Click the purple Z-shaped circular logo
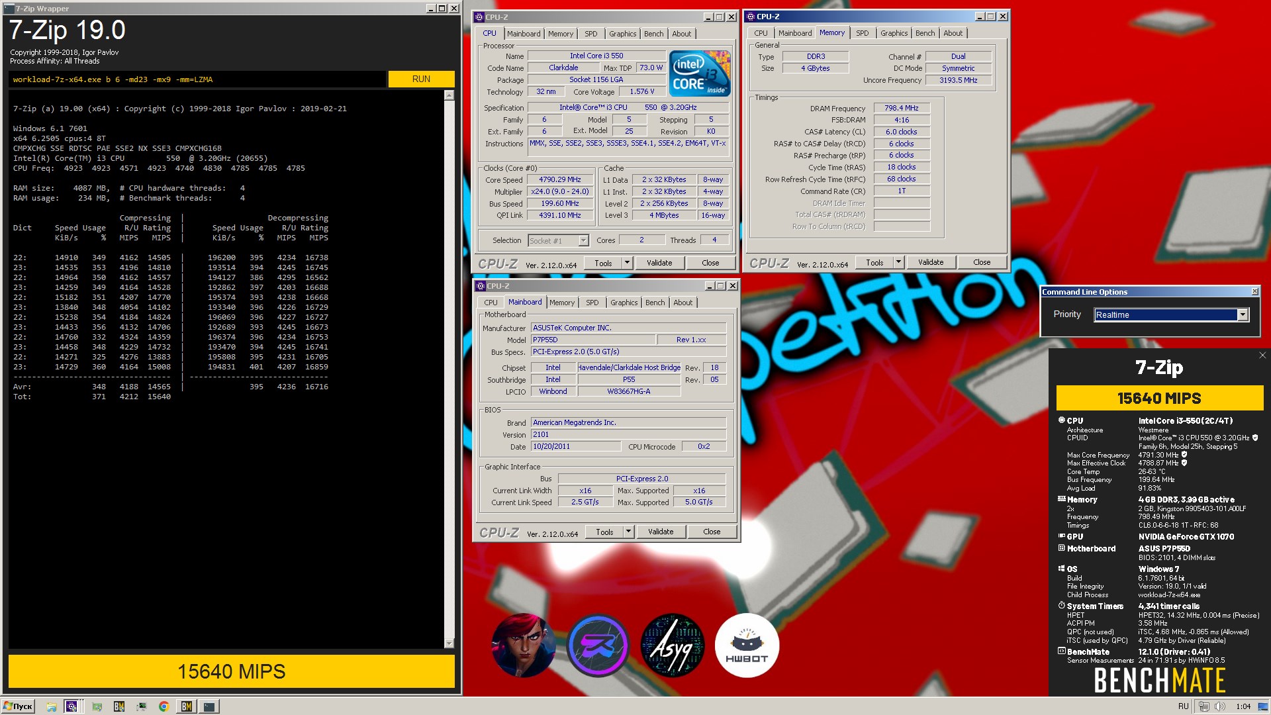This screenshot has width=1271, height=715. click(598, 645)
